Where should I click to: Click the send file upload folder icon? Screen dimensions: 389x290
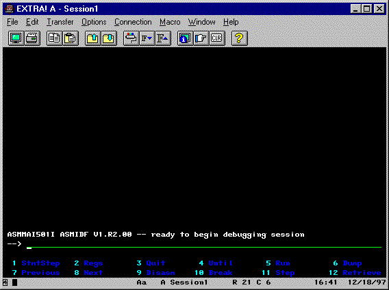pos(92,38)
